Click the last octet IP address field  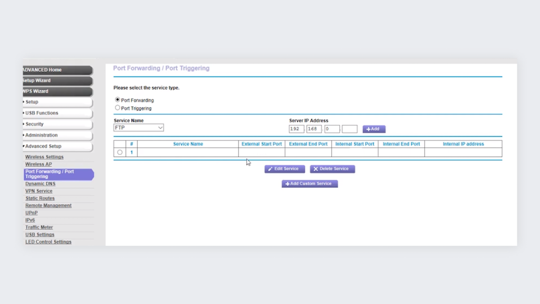pyautogui.click(x=349, y=129)
